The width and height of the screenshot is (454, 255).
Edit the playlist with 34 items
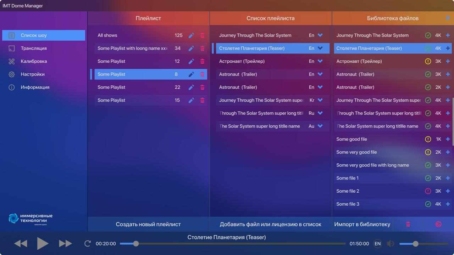(x=191, y=49)
